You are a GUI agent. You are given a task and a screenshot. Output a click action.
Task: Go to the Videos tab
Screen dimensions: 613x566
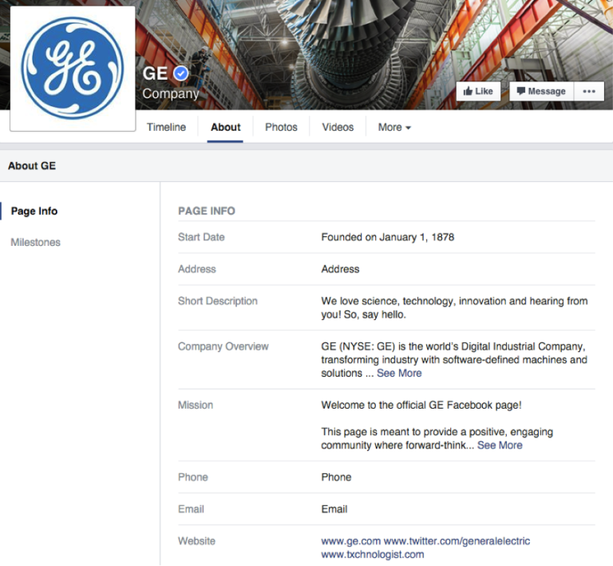tap(338, 127)
